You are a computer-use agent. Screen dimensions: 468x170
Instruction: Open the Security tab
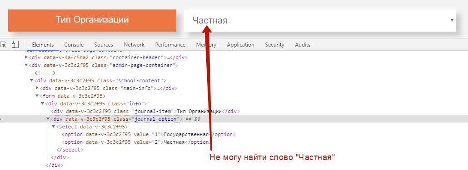pos(274,45)
